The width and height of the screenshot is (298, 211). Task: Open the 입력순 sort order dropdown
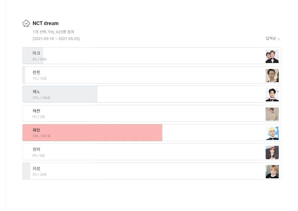point(272,39)
